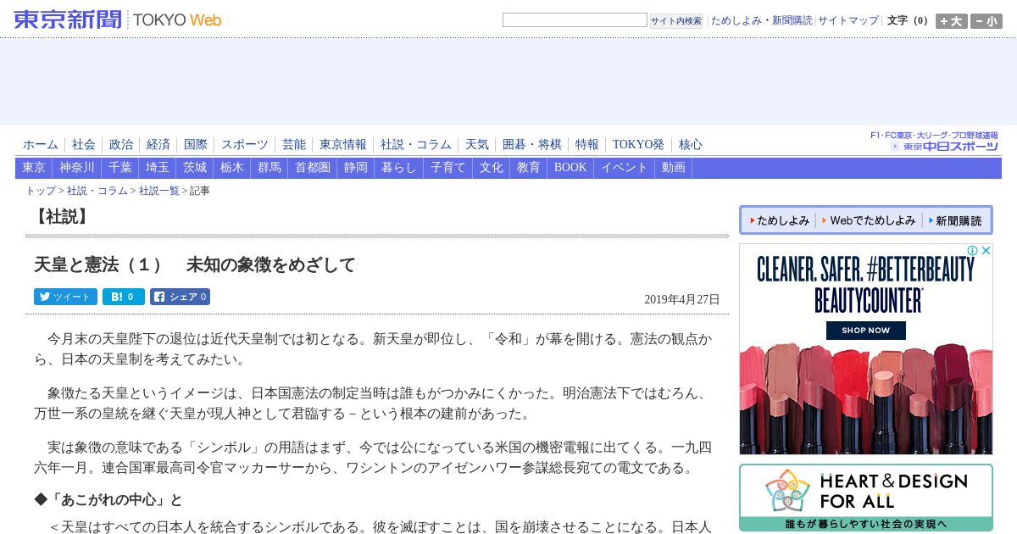Screen dimensions: 1017x534
Task: Click the headline 天皇と憲法（１） 未知の象徴をめざして
Action: click(194, 264)
